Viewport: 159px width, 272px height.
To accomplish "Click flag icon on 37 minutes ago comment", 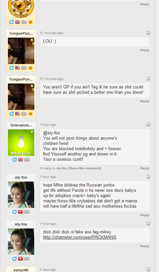I will pos(148,79).
